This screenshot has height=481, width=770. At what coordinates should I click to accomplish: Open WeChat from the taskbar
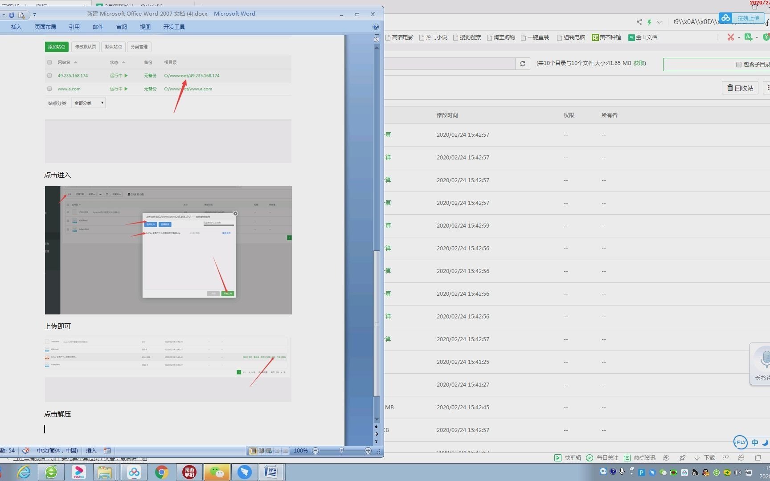point(217,472)
